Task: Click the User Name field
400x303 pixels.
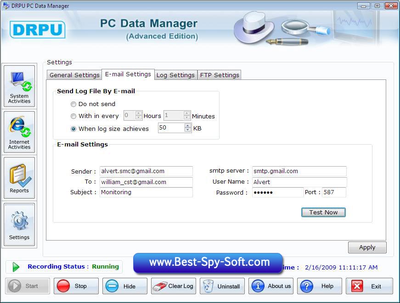Action: (x=299, y=182)
